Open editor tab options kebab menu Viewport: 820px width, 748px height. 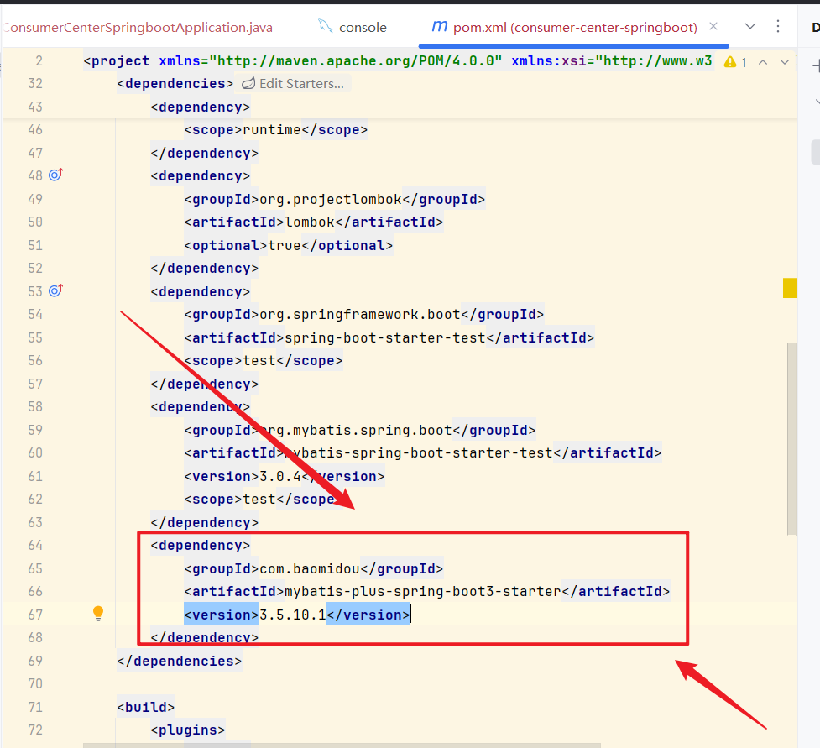point(778,26)
